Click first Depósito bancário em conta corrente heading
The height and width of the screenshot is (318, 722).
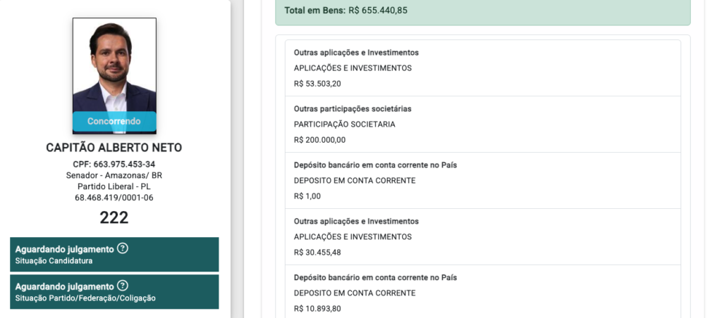click(x=375, y=165)
